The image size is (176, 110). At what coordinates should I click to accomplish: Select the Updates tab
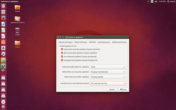click(92, 42)
